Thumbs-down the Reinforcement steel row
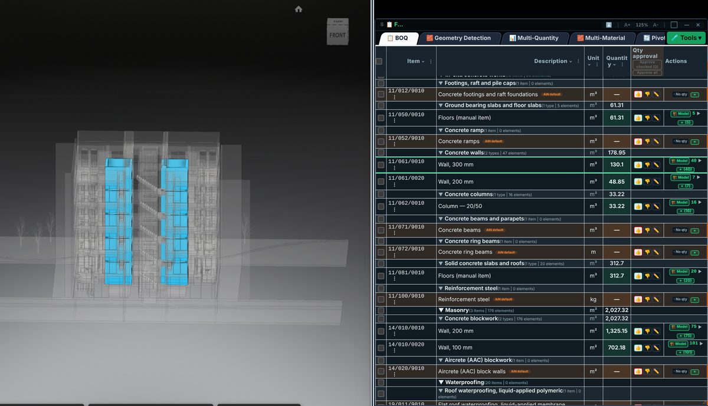The width and height of the screenshot is (708, 406). pos(647,299)
